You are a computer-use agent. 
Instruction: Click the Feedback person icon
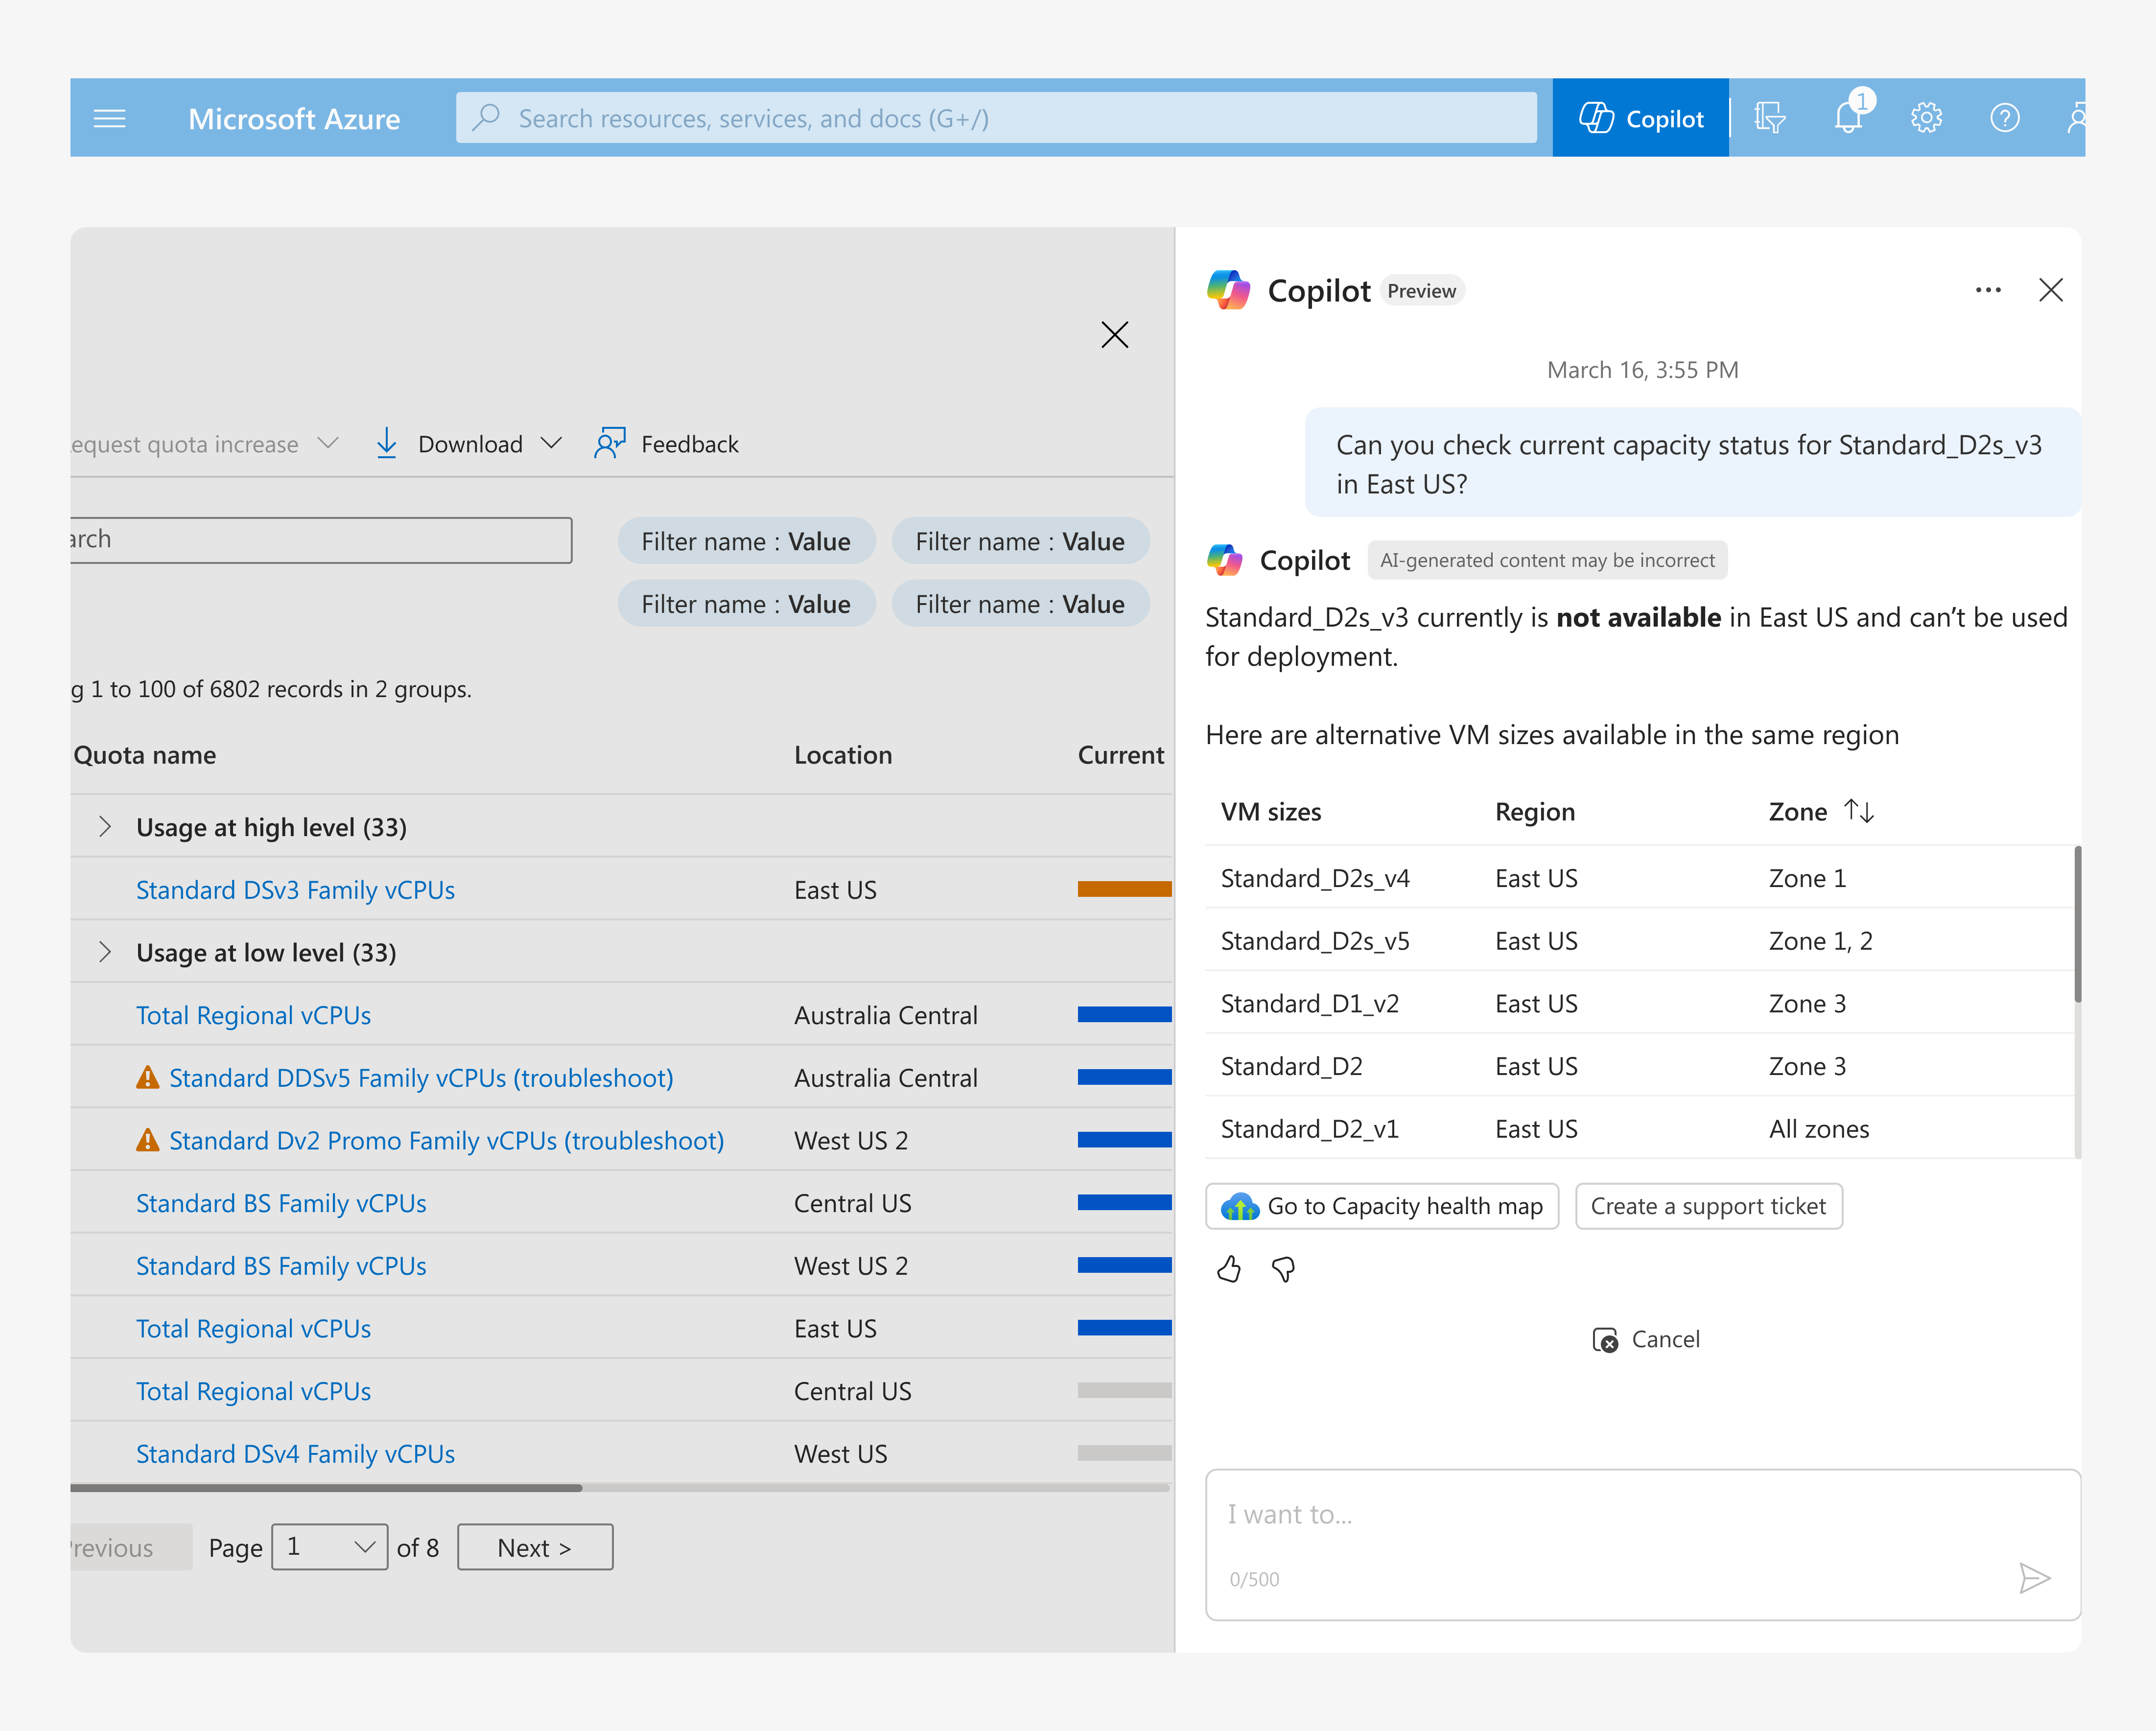pos(610,443)
